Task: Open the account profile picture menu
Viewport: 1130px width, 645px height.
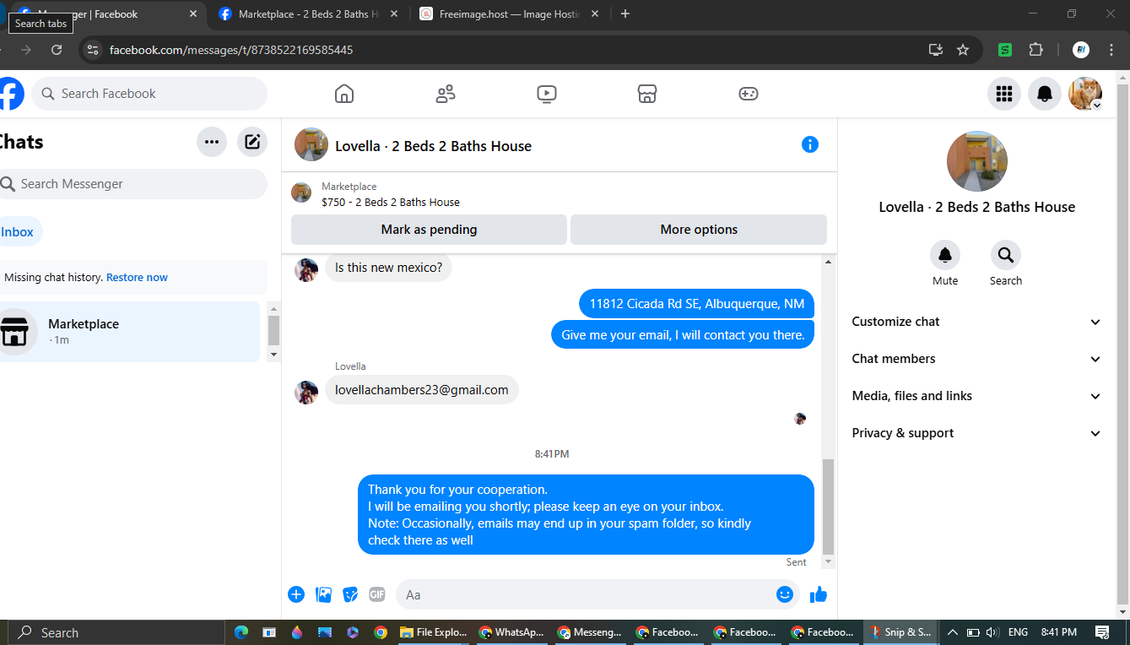Action: [x=1084, y=94]
